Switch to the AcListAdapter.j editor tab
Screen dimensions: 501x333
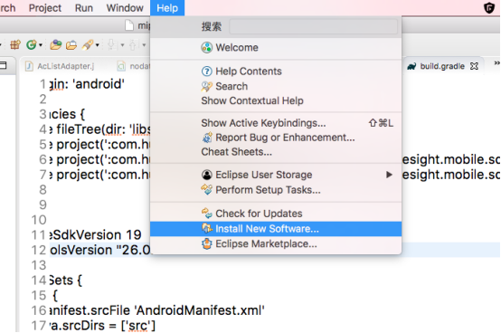pyautogui.click(x=61, y=66)
